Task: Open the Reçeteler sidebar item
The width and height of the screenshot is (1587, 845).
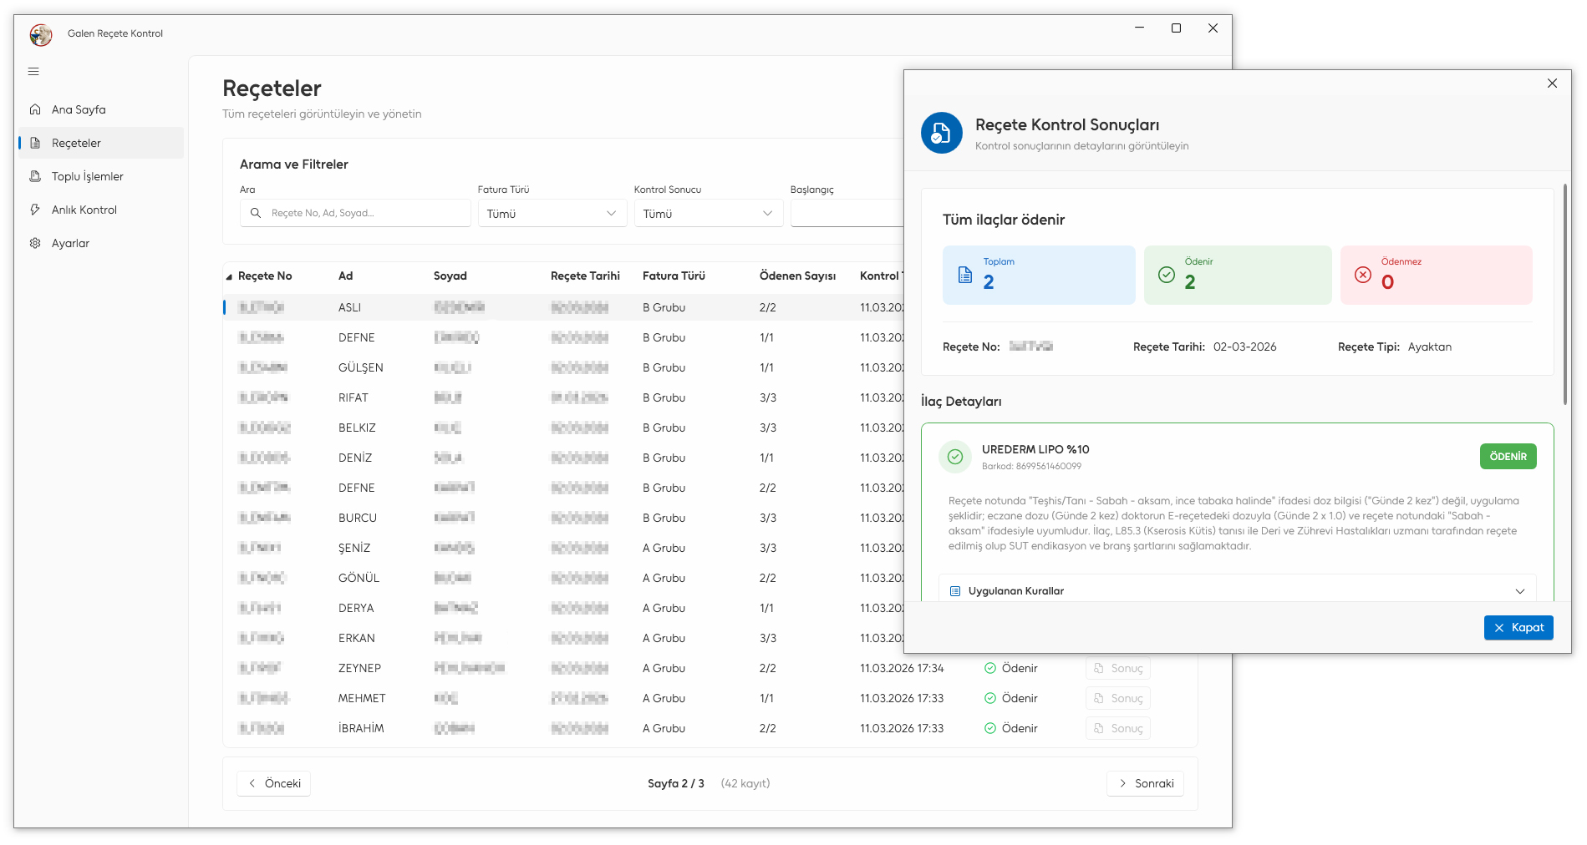Action: coord(101,143)
